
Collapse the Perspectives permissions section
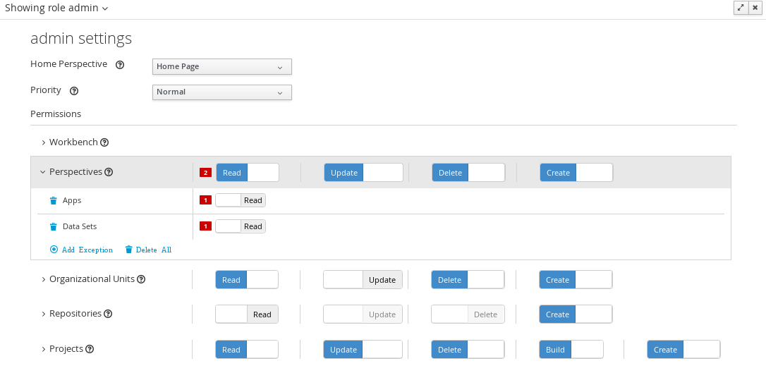[42, 172]
